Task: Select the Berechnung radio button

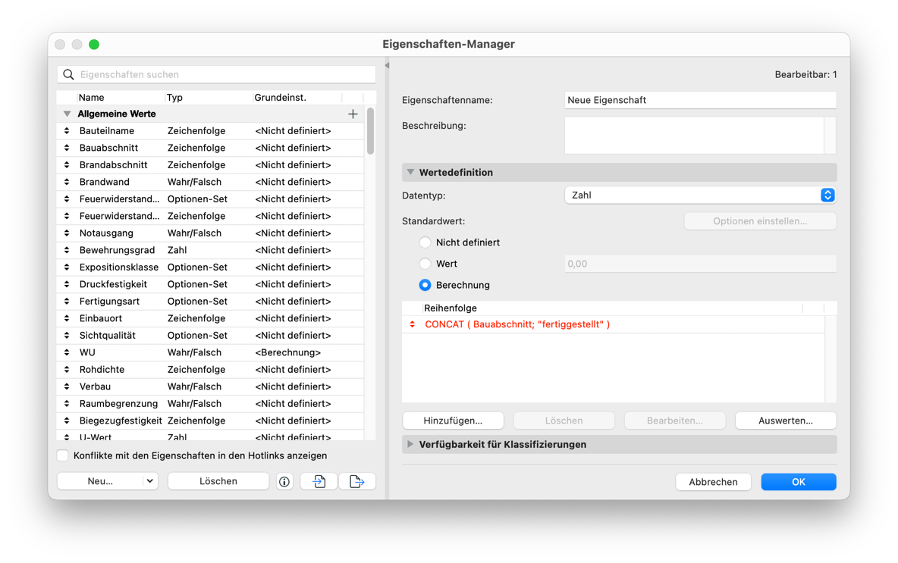Action: pos(425,285)
